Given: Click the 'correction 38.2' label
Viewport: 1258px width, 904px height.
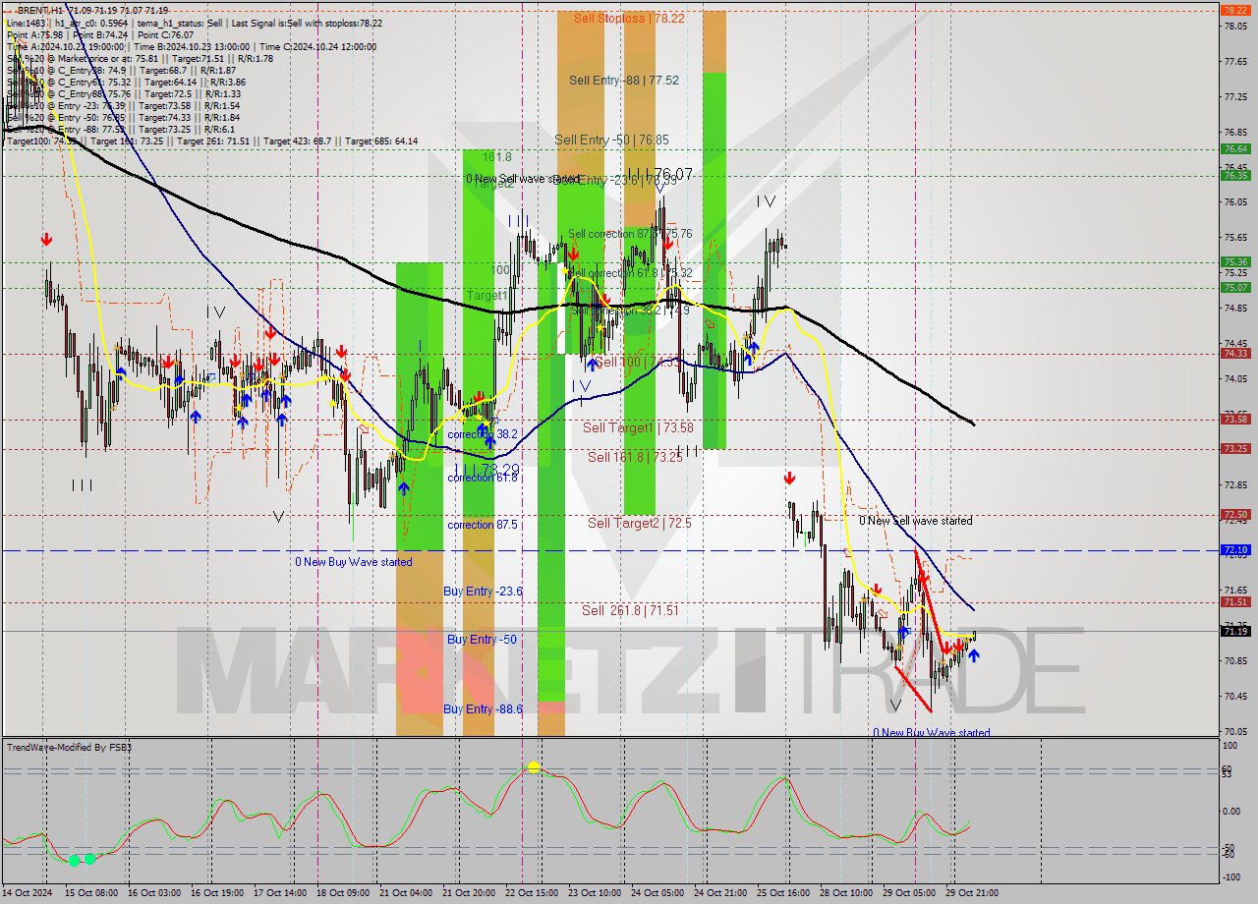Looking at the screenshot, I should (x=483, y=434).
